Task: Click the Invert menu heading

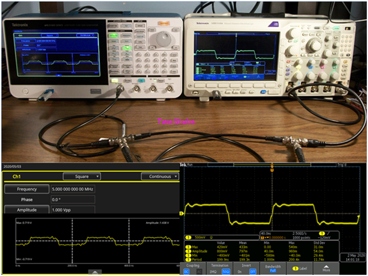Action: point(246,265)
